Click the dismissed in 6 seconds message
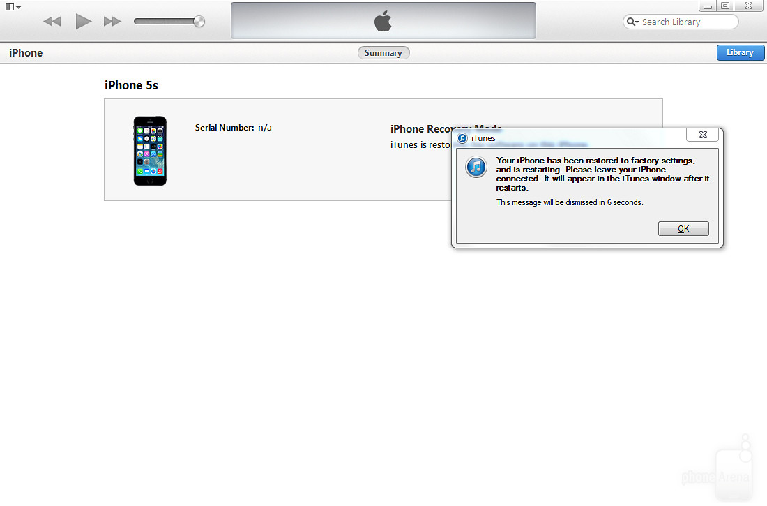The image size is (767, 506). click(570, 202)
